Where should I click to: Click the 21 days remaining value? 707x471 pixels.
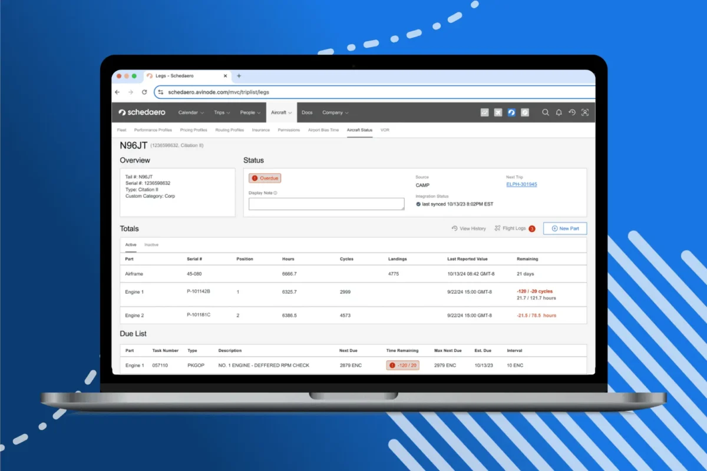coord(526,274)
